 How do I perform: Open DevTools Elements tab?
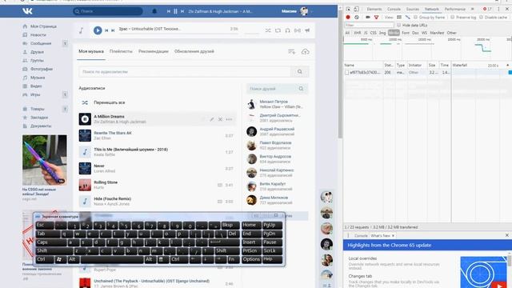tap(374, 9)
